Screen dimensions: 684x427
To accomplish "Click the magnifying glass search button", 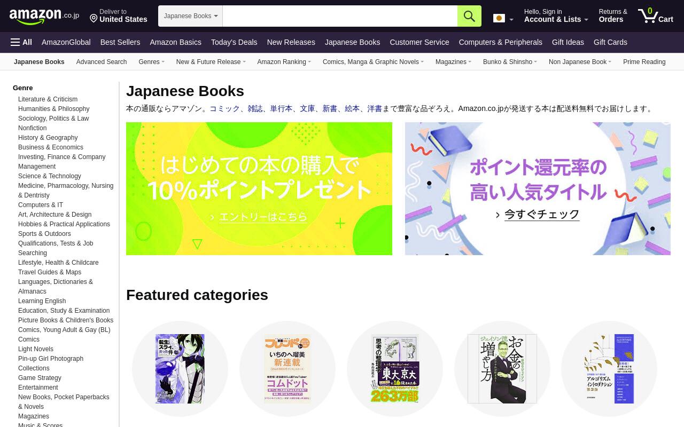I will coord(469,16).
